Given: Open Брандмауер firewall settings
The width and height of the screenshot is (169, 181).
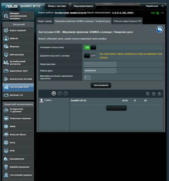Looking at the screenshot, I should [x=18, y=159].
